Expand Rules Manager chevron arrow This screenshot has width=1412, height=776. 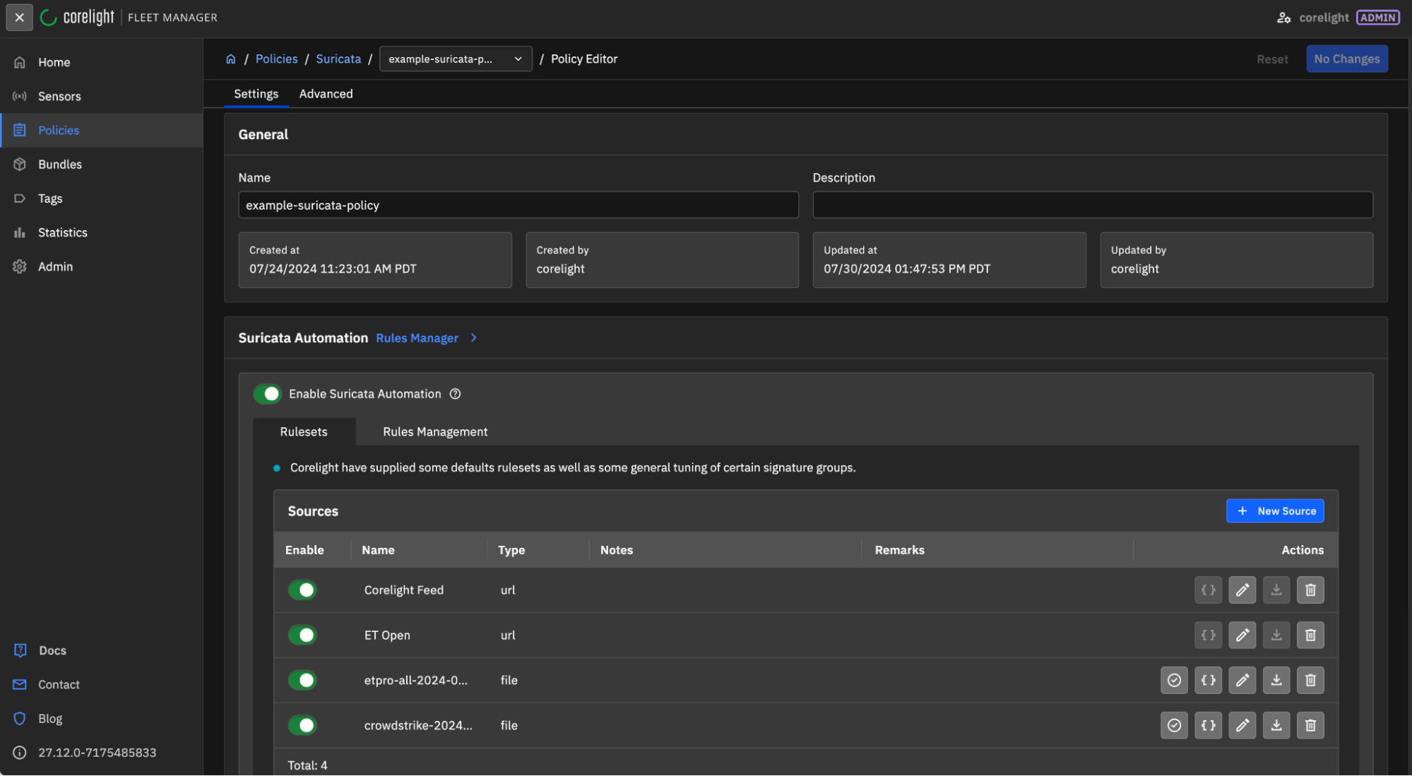click(474, 338)
